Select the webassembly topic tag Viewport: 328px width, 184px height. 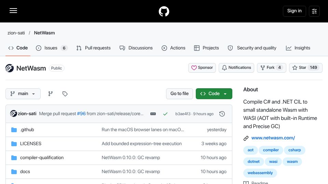tap(260, 173)
